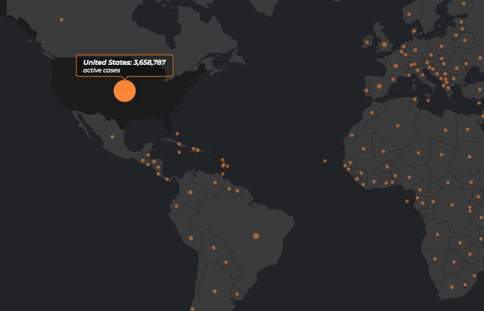484x311 pixels.
Task: Click the Tunisia case marker
Action: coord(415,100)
